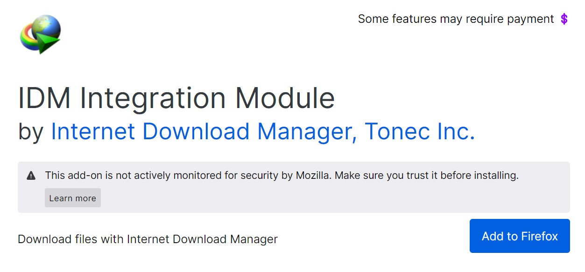Click the word "Module" in the title
This screenshot has width=585, height=272.
pos(285,98)
